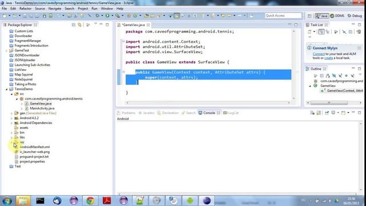Open the dropdown next to Run button
The height and width of the screenshot is (206, 366).
(x=112, y=15)
